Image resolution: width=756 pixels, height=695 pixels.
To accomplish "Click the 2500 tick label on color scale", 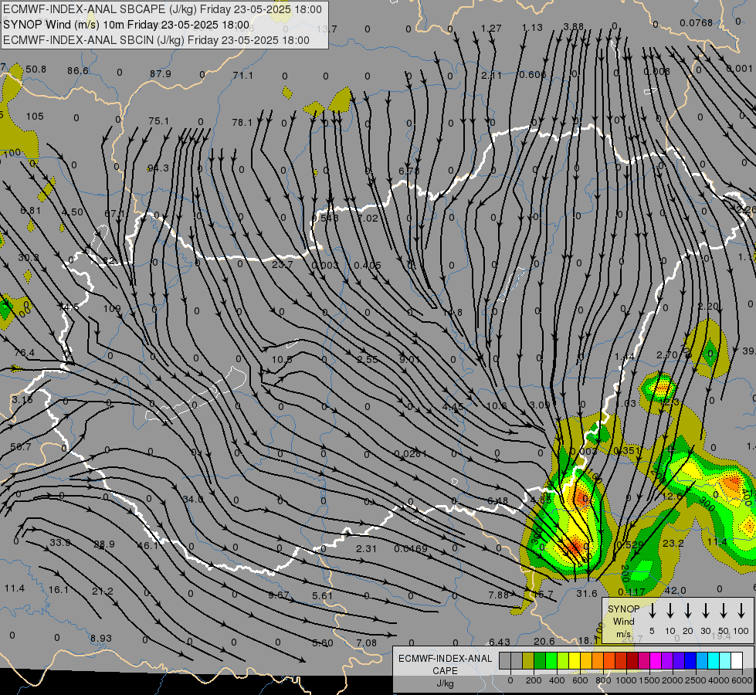I will click(x=696, y=680).
